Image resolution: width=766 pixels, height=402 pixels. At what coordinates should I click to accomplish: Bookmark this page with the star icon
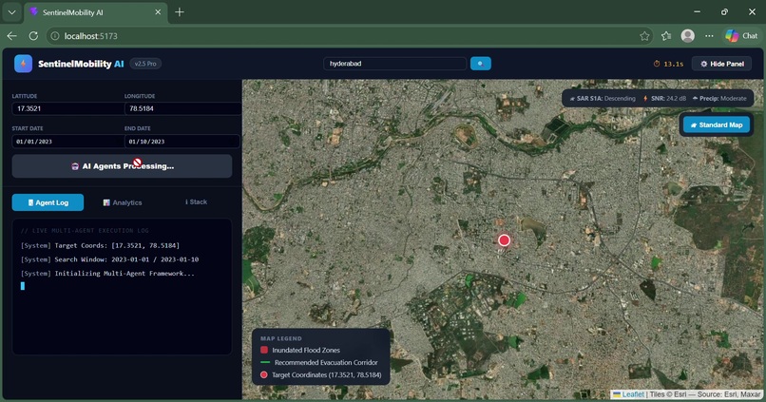point(644,36)
